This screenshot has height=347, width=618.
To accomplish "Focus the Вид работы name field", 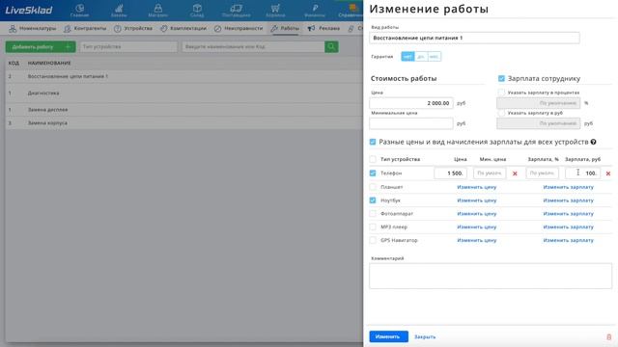I will point(474,38).
